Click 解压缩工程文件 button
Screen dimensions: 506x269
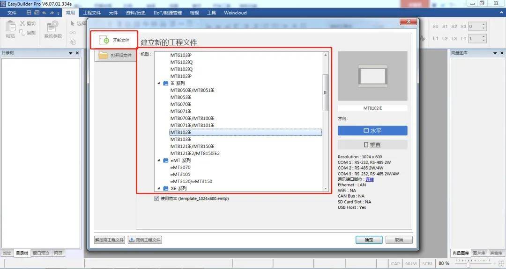109,240
